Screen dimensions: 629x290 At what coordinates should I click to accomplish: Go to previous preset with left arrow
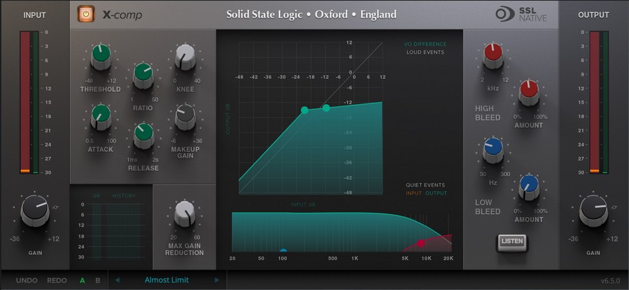point(117,280)
